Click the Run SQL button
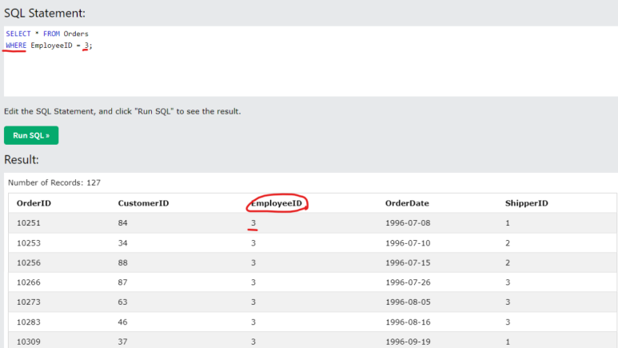This screenshot has width=618, height=348. (31, 135)
